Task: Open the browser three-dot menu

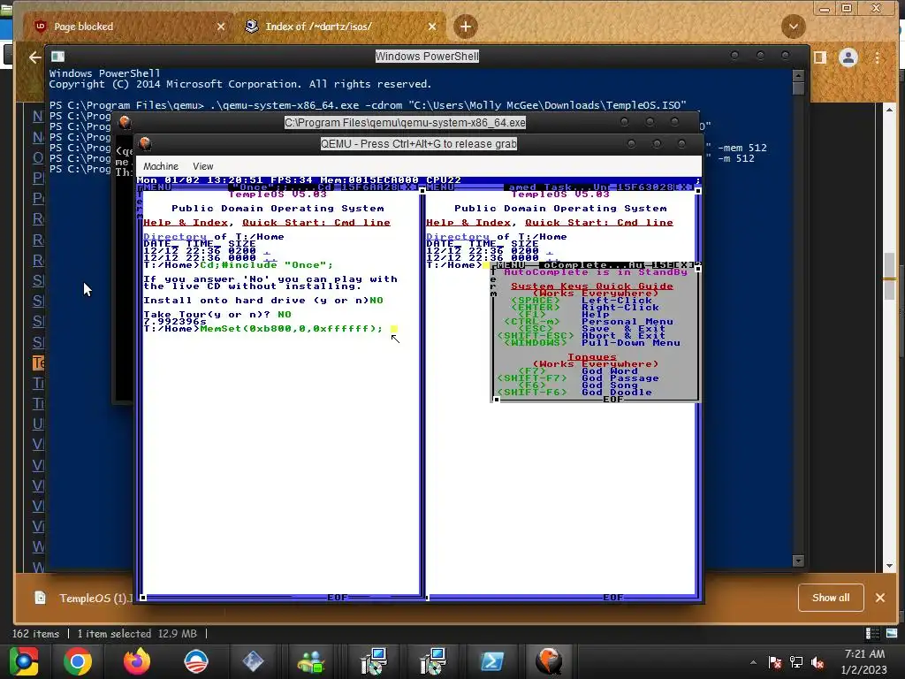Action: pos(878,57)
